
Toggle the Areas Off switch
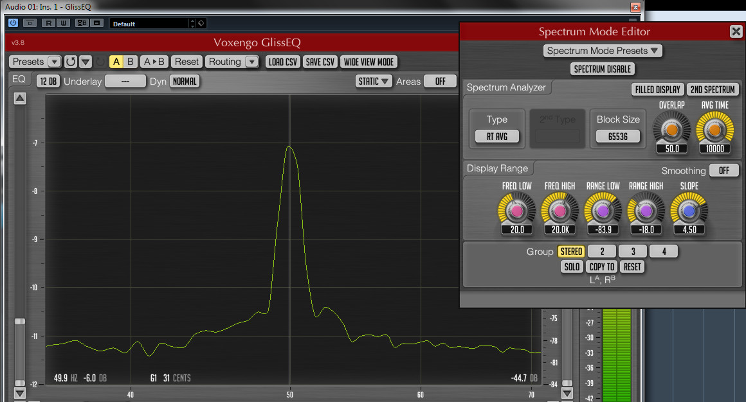click(x=440, y=82)
